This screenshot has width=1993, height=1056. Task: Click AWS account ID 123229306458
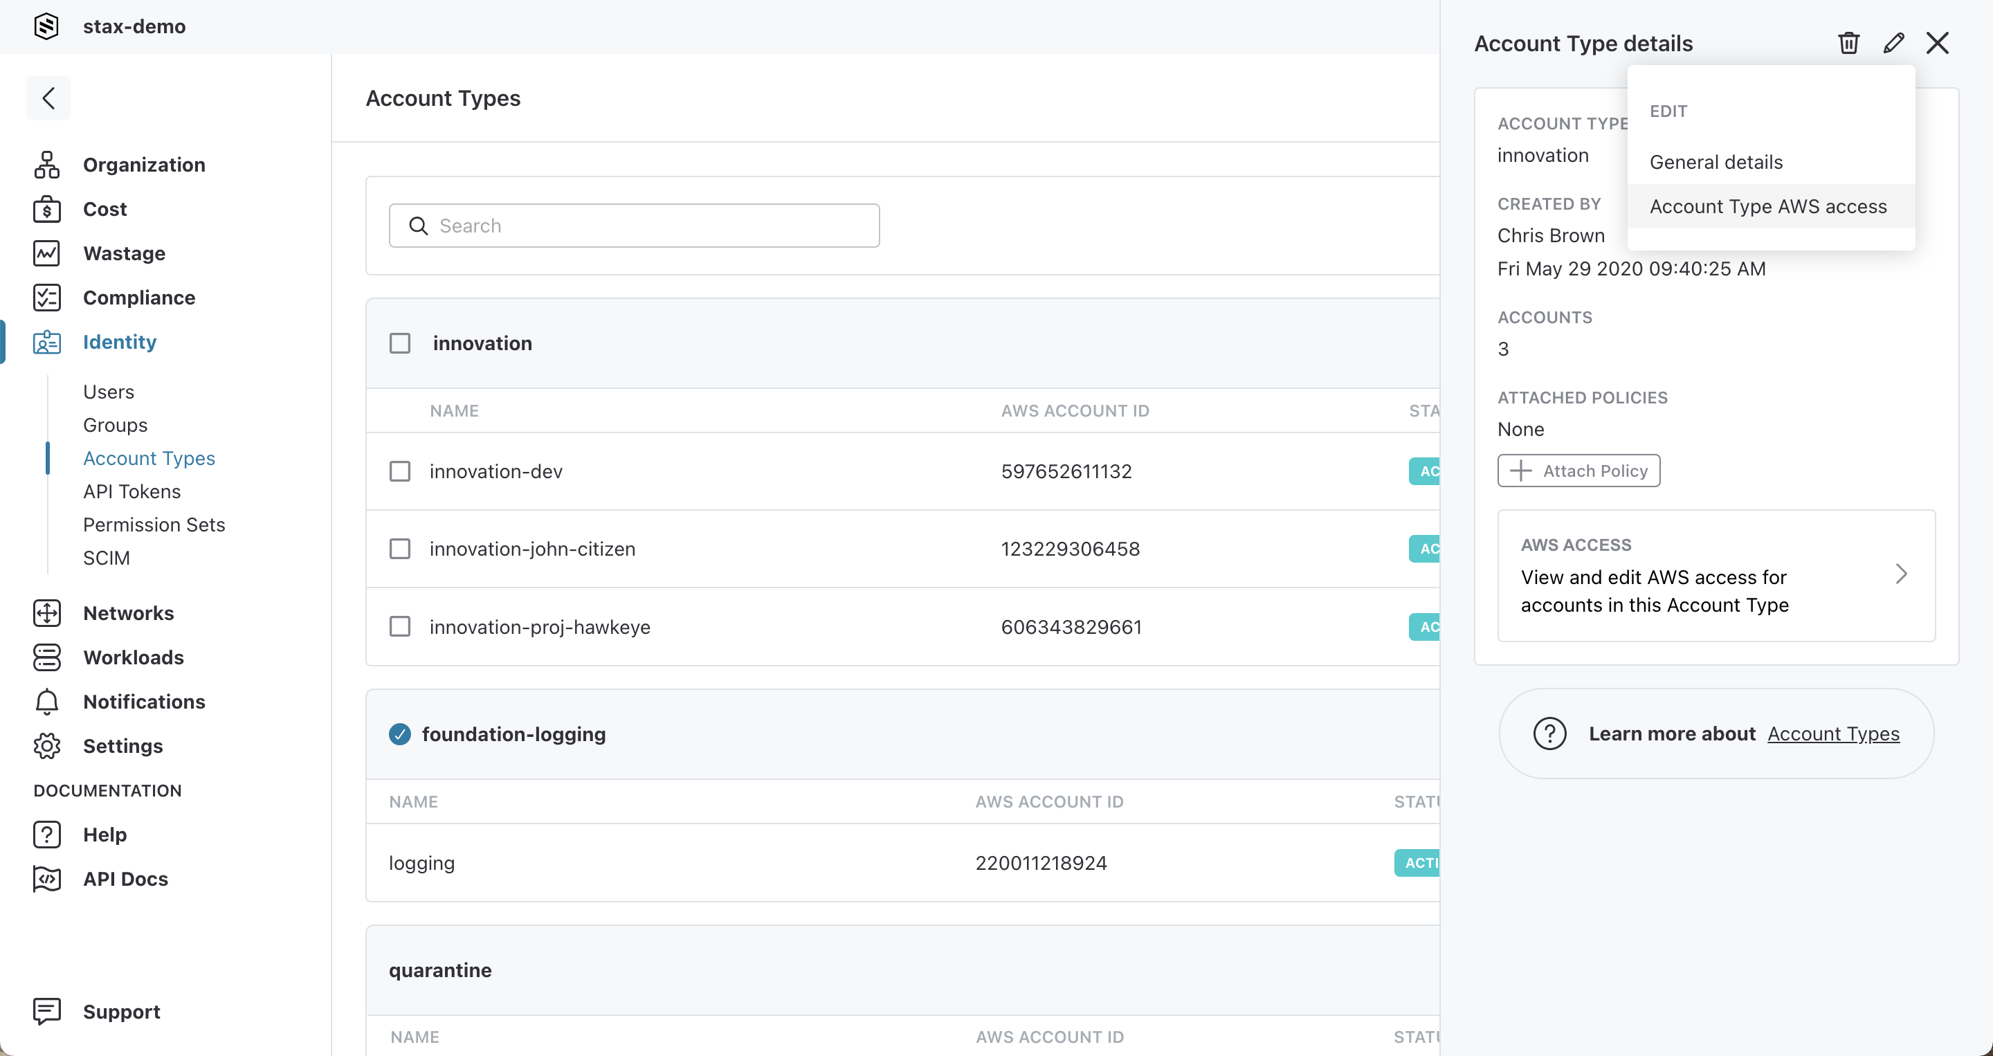click(1070, 549)
